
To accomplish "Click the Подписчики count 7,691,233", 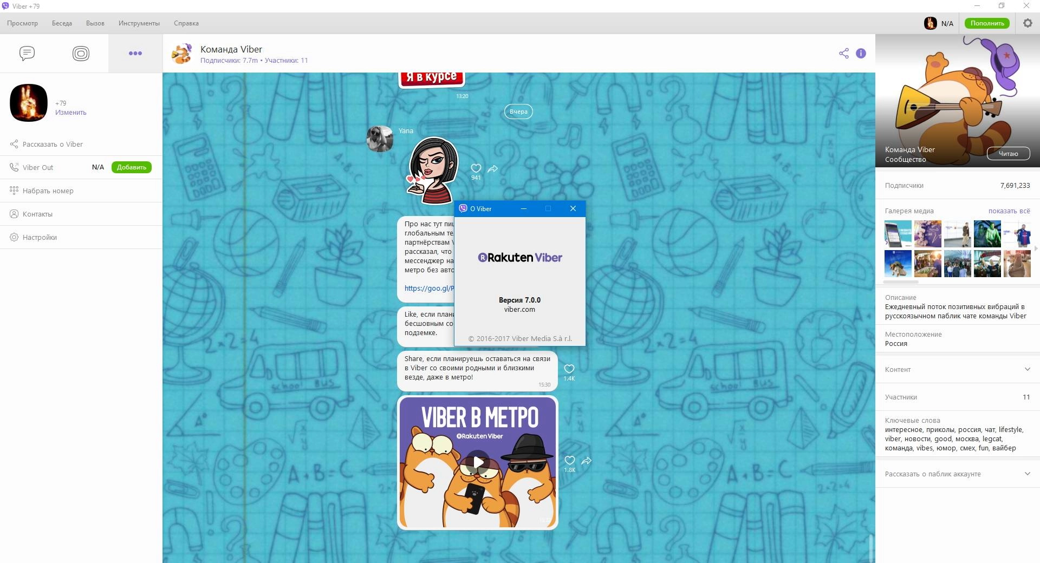I will [1015, 185].
